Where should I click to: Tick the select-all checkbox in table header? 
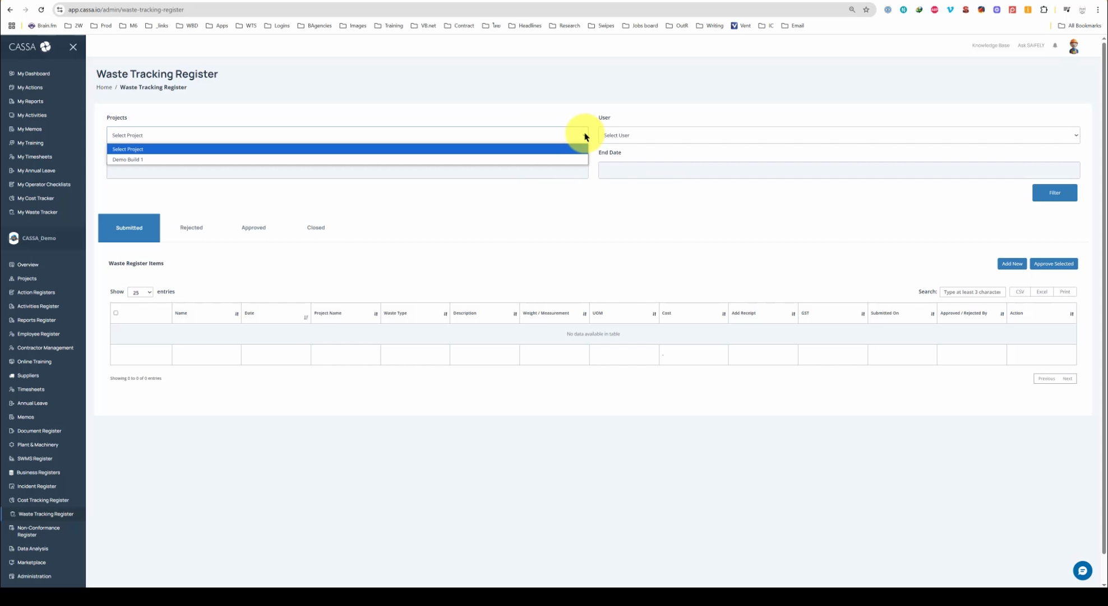point(116,313)
